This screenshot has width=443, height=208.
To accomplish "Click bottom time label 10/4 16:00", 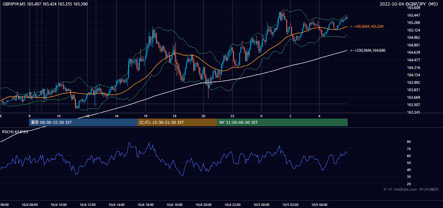I will 145,205.
